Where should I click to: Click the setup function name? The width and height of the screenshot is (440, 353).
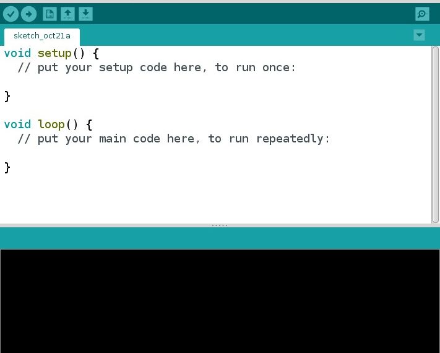[54, 53]
